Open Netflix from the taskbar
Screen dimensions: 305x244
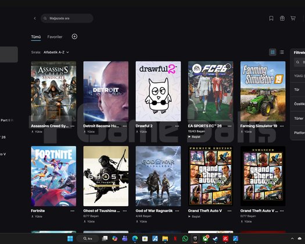pyautogui.click(x=175, y=239)
